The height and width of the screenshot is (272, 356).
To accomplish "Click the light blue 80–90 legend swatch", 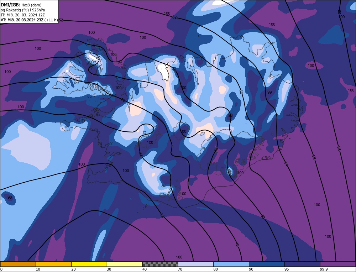I will point(231,264).
